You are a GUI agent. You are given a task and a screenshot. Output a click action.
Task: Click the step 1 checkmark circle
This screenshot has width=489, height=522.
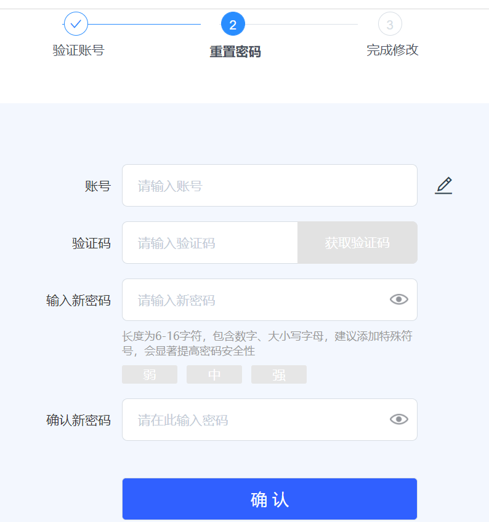[76, 23]
